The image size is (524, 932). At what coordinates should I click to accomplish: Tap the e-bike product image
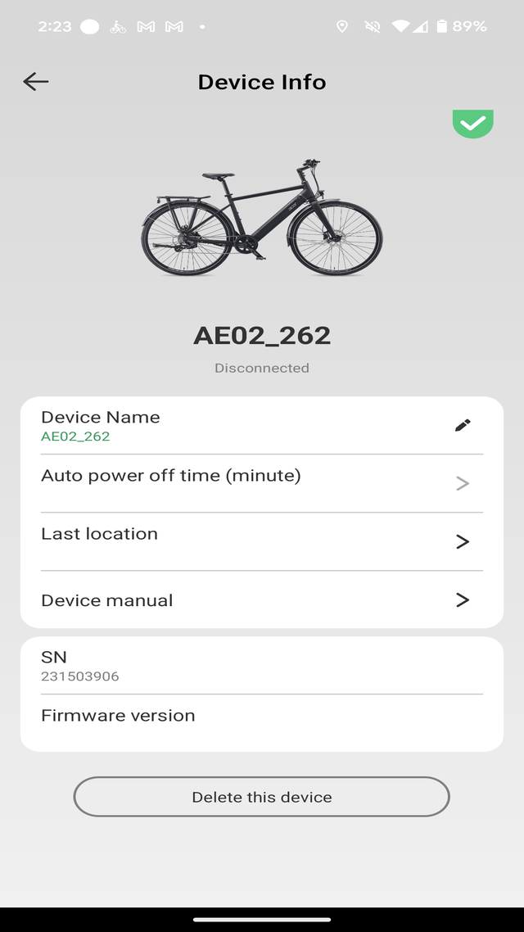tap(262, 218)
